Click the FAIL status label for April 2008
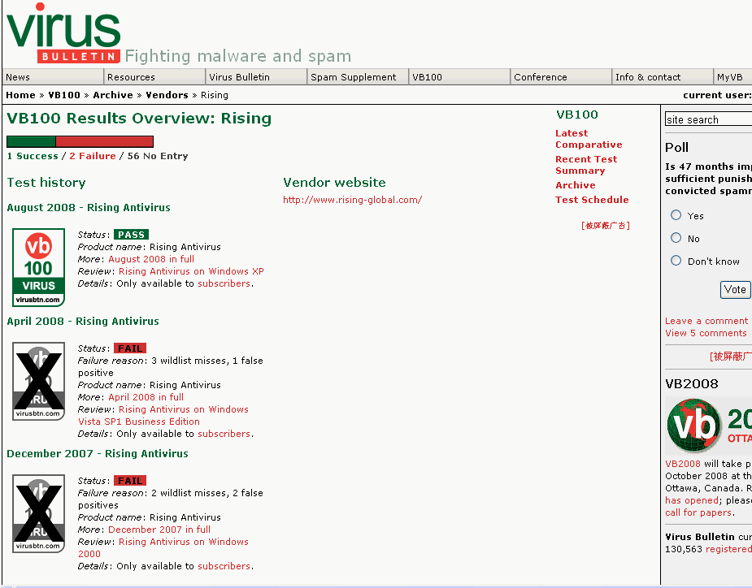752x588 pixels. tap(130, 348)
